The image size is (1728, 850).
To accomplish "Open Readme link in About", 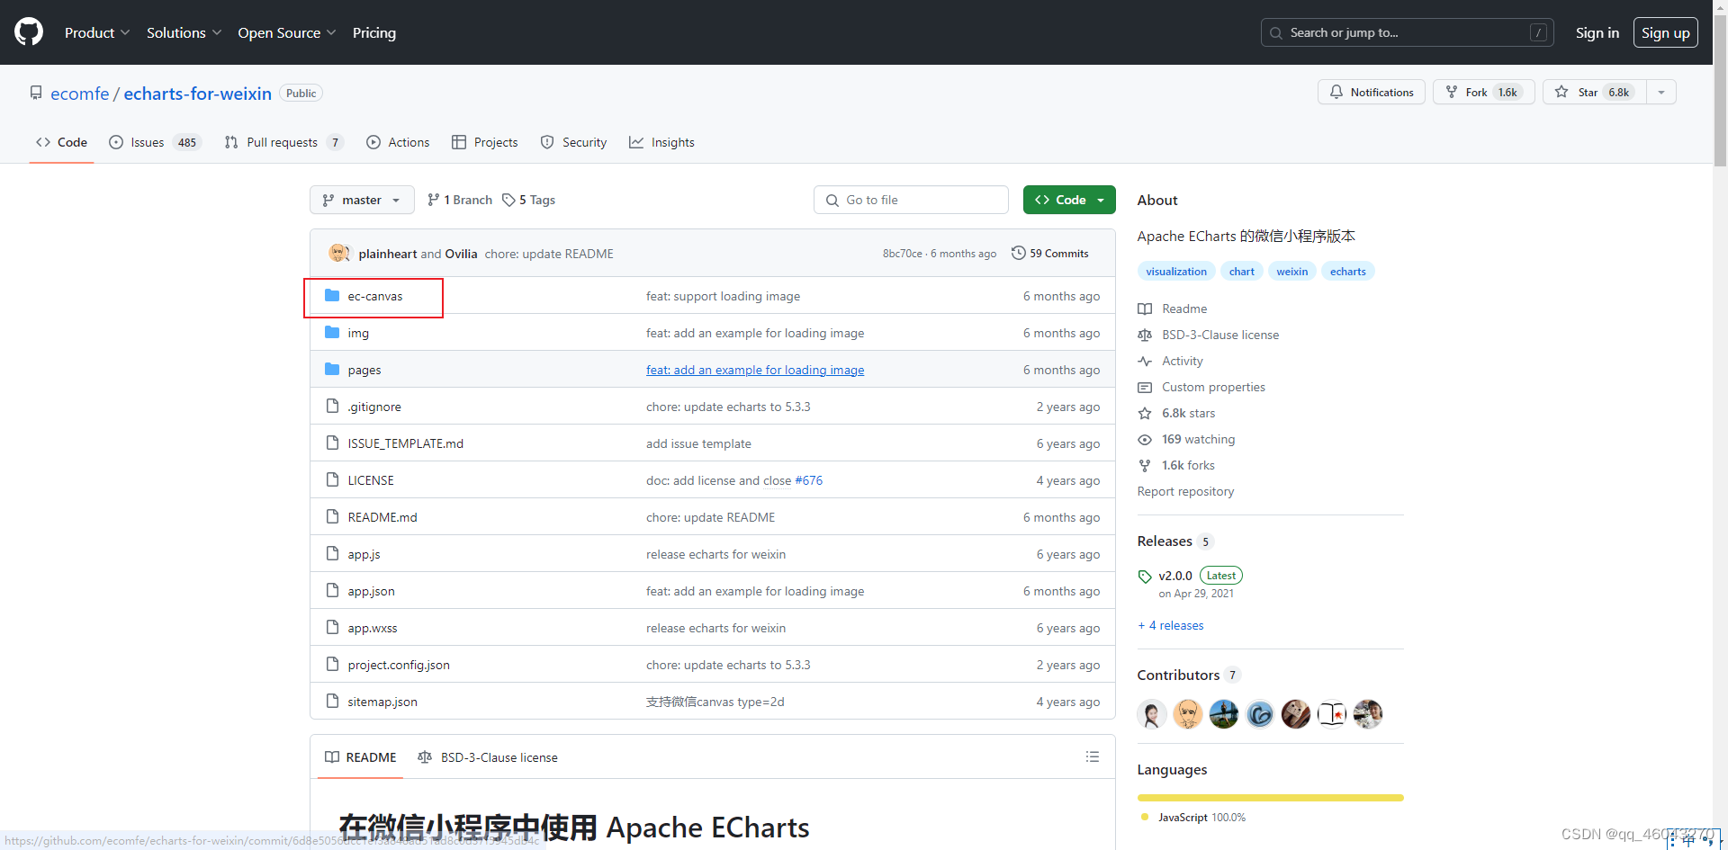I will coord(1173,309).
